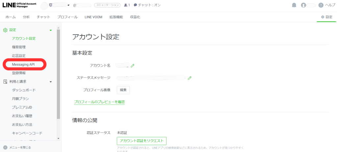The width and height of the screenshot is (337, 152).
Task: Click the chat bubble icon beside チャット：オン
Action: pos(135,5)
